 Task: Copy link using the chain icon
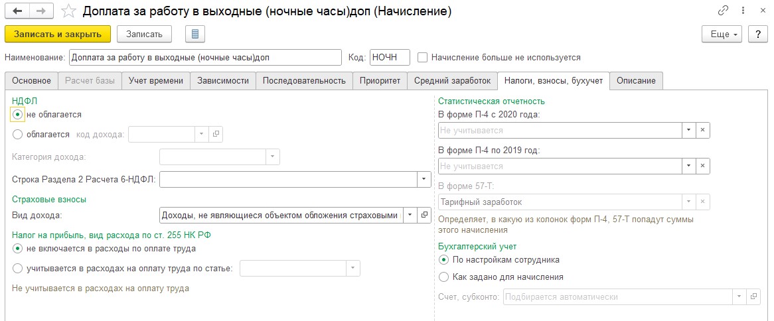(723, 11)
